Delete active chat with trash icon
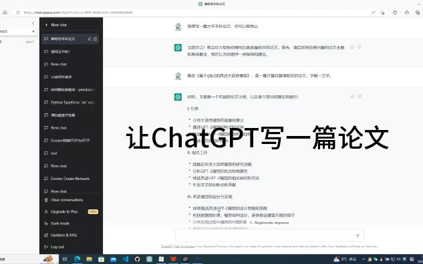423x264 pixels. [96, 39]
